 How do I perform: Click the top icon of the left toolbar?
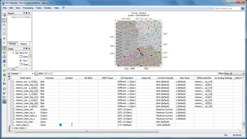(4, 15)
